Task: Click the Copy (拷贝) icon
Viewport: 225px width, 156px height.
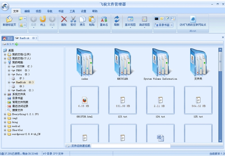Action: pos(82,19)
